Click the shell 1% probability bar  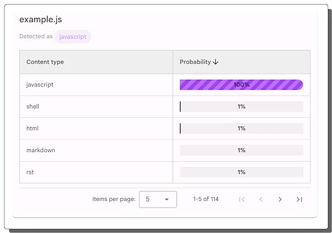(241, 106)
